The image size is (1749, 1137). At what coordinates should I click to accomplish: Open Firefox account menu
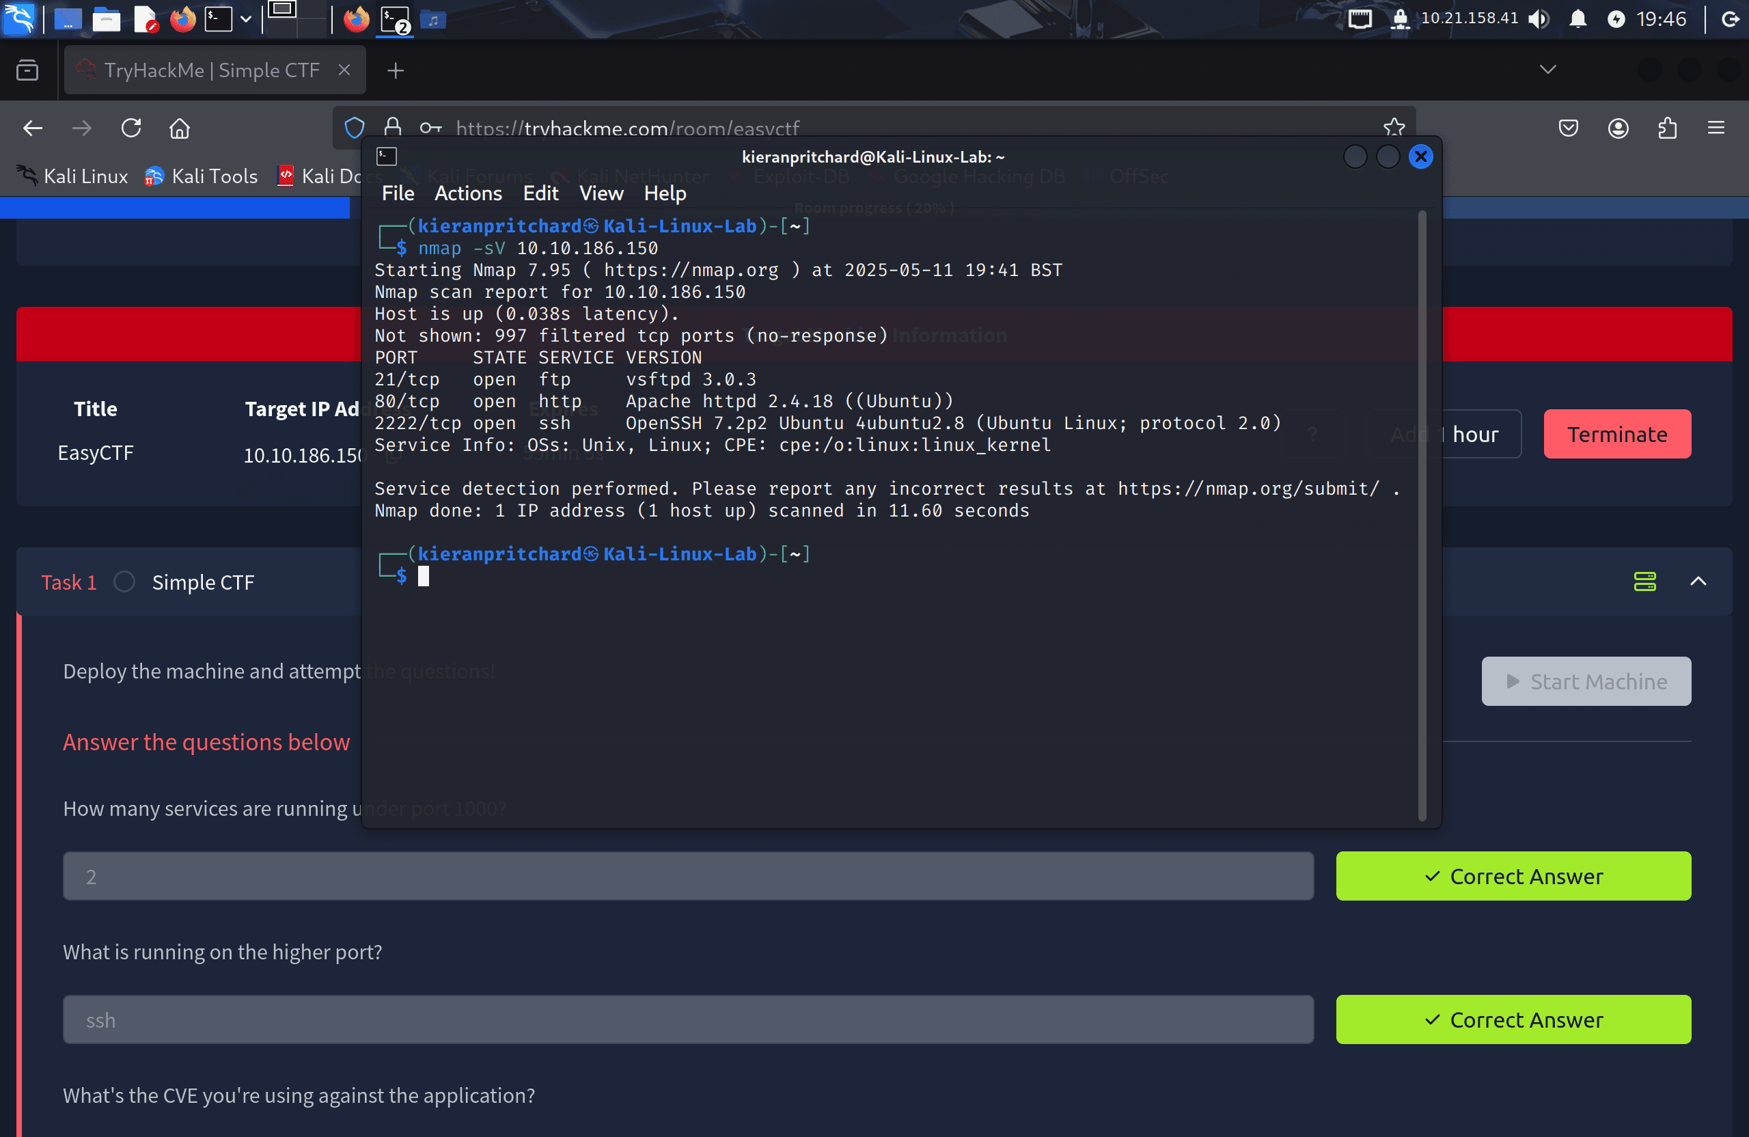click(x=1619, y=128)
